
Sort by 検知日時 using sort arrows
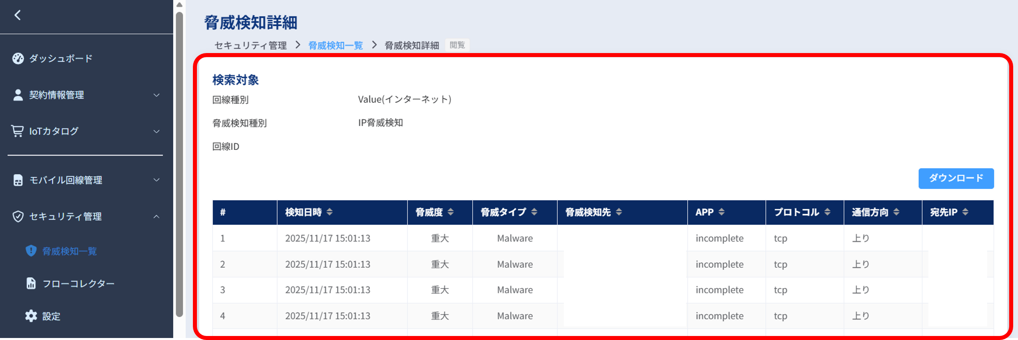click(330, 212)
